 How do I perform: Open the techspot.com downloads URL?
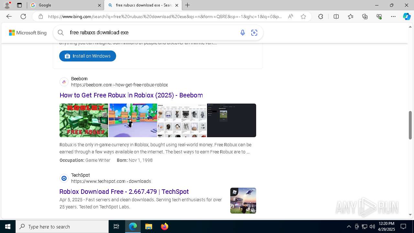(111, 181)
